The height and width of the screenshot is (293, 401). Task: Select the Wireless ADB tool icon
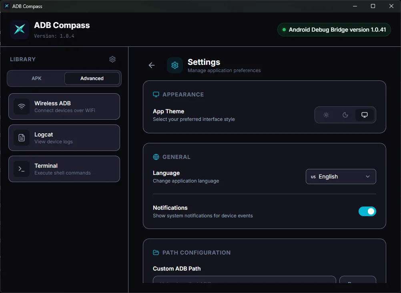21,106
